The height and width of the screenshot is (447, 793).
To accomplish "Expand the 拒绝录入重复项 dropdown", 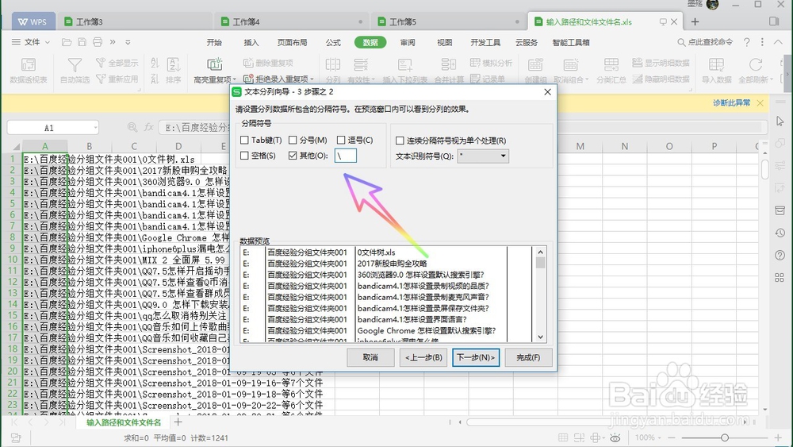I will pos(312,79).
